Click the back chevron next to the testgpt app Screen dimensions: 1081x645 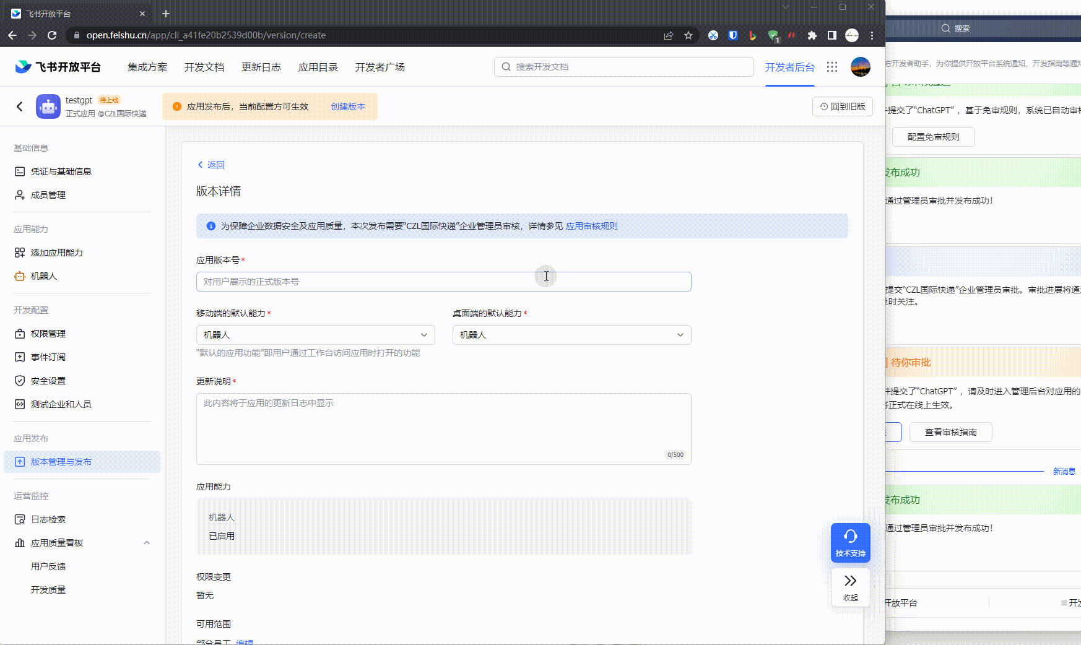[20, 106]
